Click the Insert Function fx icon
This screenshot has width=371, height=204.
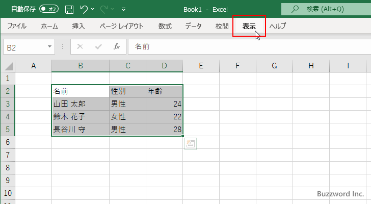coord(116,46)
